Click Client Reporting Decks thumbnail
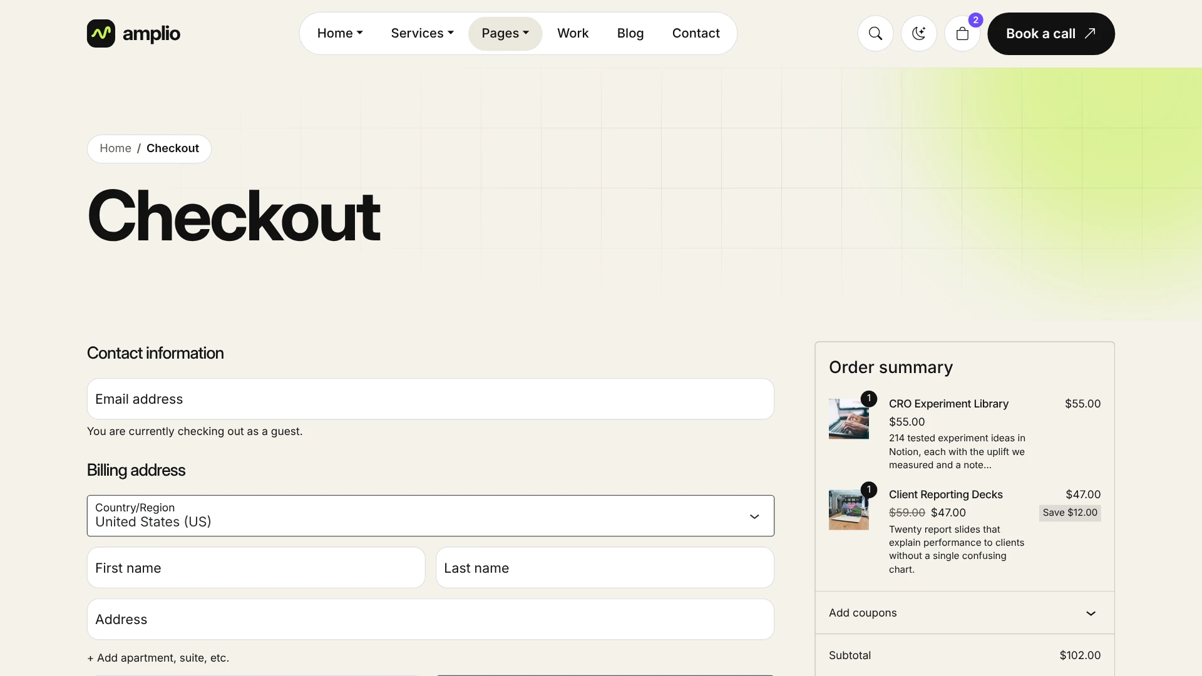The image size is (1202, 676). coord(848,510)
